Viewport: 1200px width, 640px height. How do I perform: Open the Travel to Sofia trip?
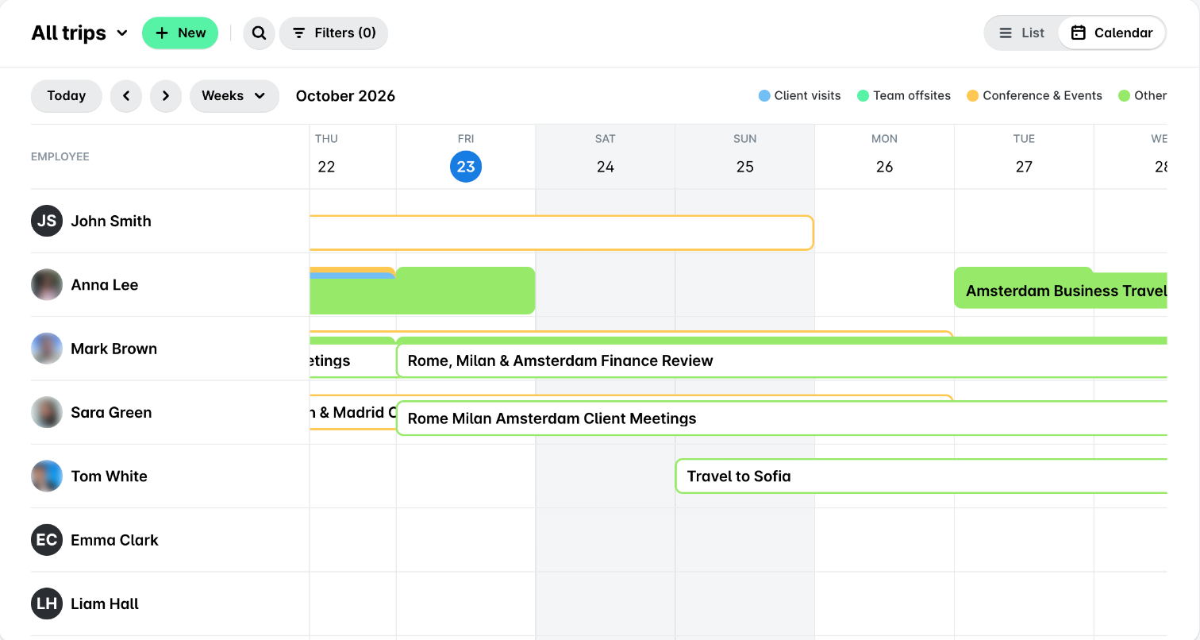(x=921, y=476)
